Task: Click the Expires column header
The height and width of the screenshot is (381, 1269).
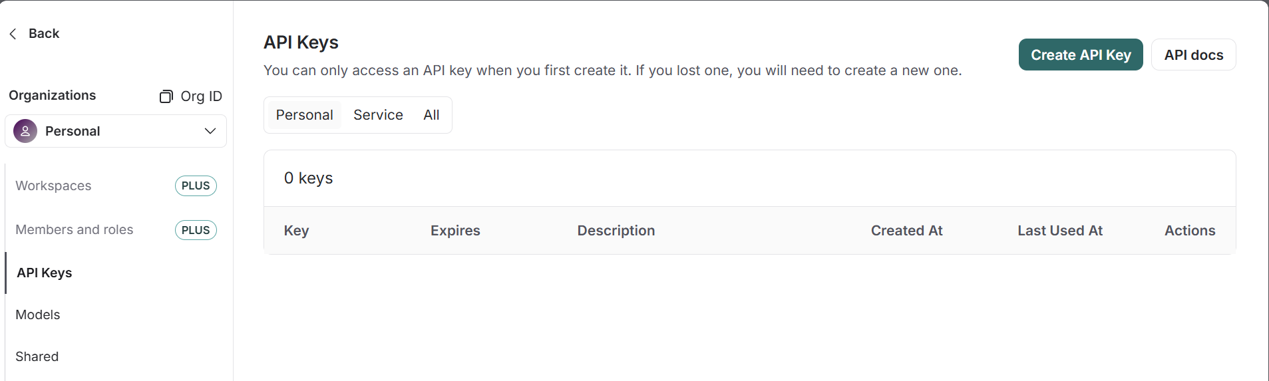Action: 455,231
